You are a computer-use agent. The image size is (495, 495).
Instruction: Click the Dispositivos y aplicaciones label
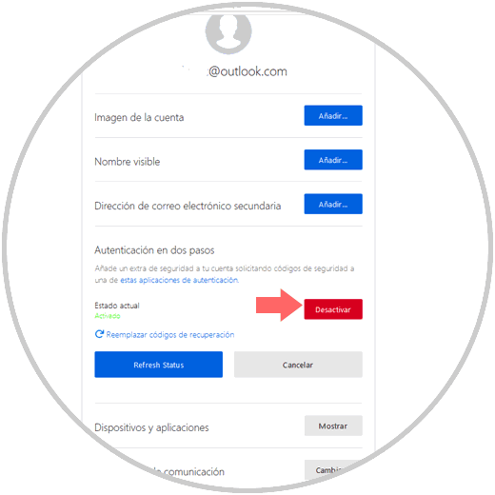[x=151, y=427]
